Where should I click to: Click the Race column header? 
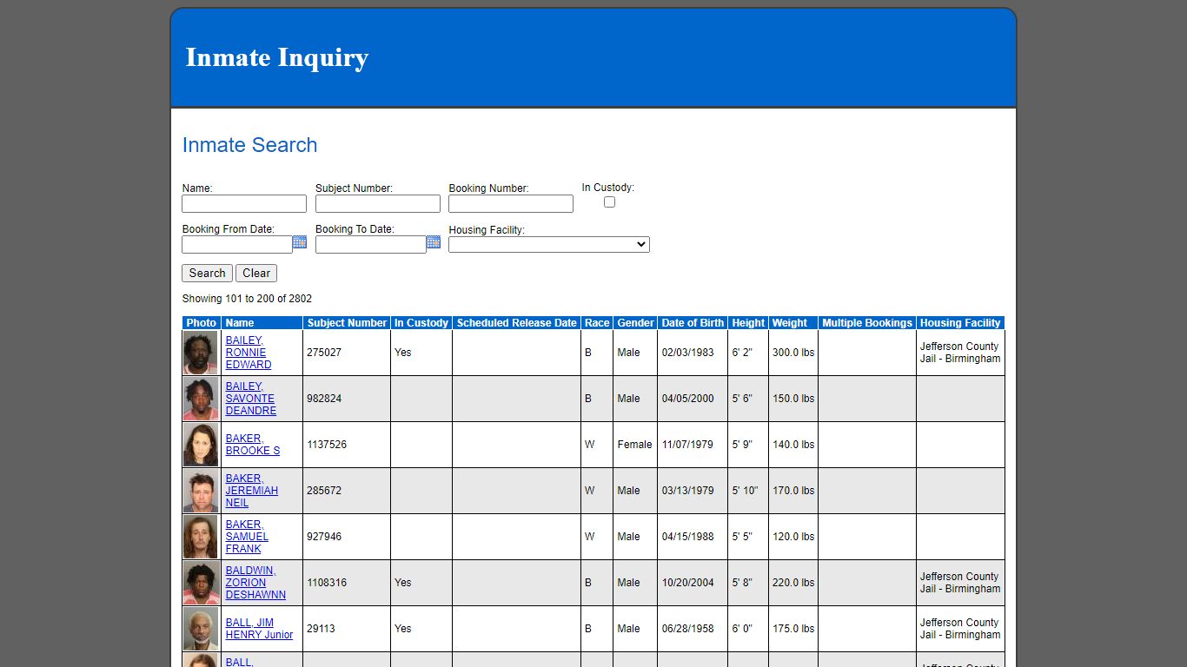[x=597, y=323]
